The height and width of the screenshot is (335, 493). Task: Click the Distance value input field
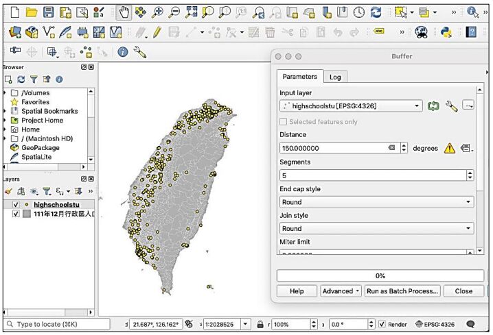click(x=333, y=148)
